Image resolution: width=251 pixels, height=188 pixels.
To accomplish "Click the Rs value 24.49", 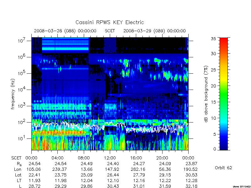I will tap(87, 164).
